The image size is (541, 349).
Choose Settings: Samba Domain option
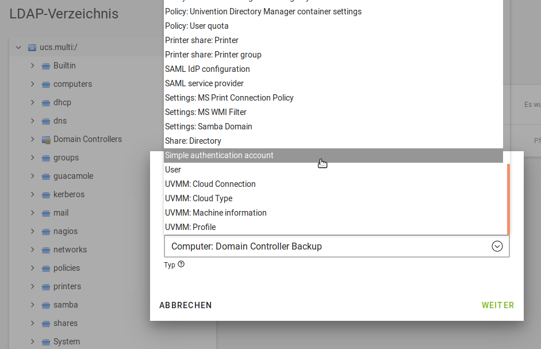[x=333, y=126]
